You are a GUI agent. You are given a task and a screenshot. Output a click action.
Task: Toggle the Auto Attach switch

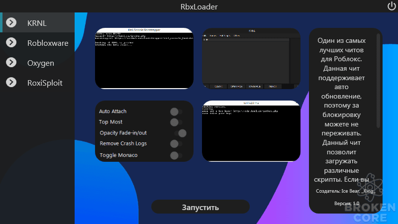tap(177, 112)
